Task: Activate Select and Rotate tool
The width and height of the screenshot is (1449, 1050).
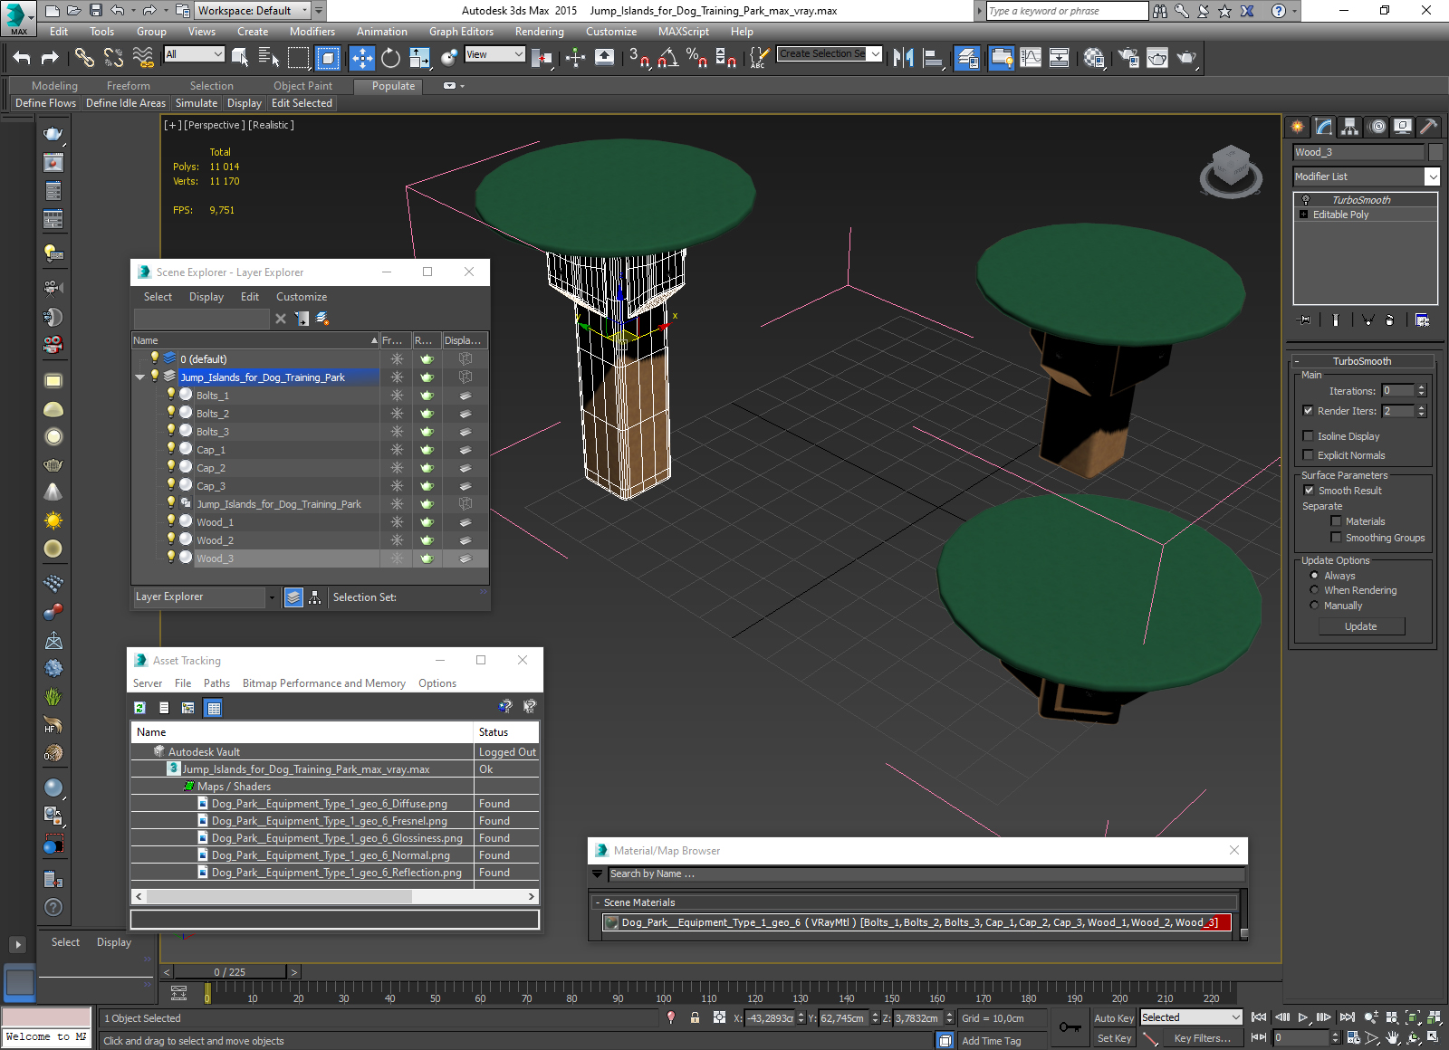Action: [390, 58]
